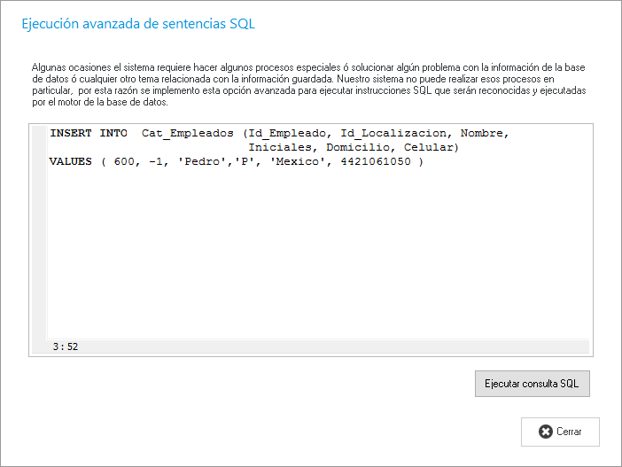Click the 3 : 52 cursor position indicator

(66, 346)
